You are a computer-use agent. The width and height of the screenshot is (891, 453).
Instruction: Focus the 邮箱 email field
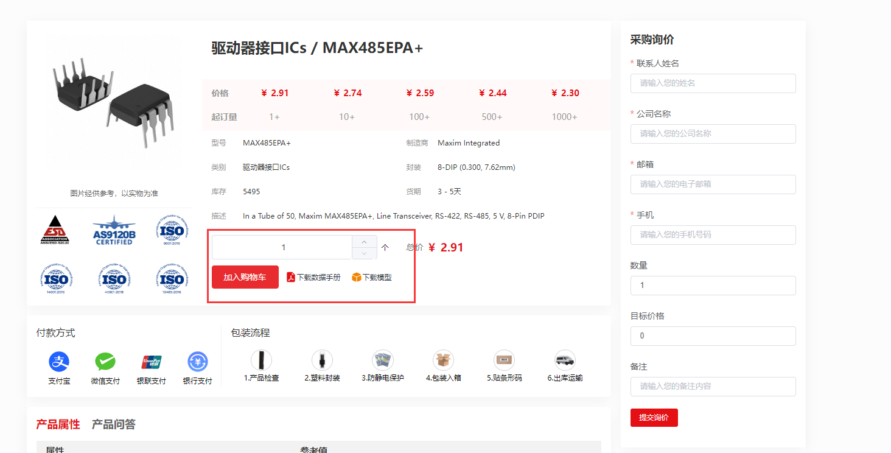pos(713,184)
